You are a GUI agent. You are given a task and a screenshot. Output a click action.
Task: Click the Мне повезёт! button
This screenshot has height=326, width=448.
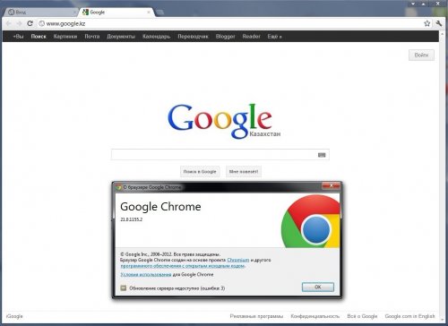point(244,172)
